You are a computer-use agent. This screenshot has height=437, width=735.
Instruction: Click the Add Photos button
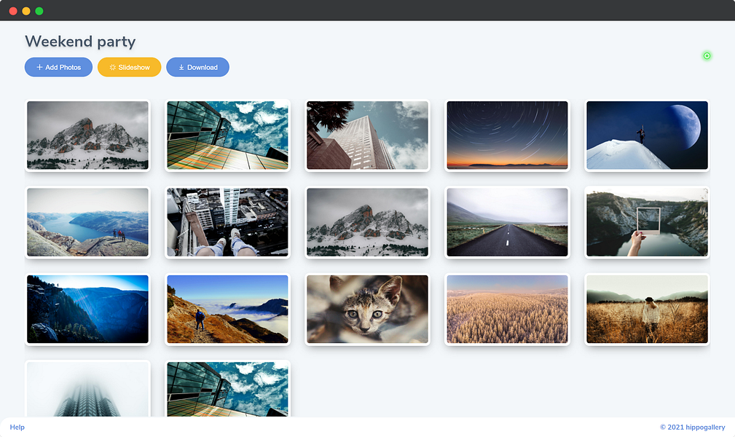click(58, 67)
